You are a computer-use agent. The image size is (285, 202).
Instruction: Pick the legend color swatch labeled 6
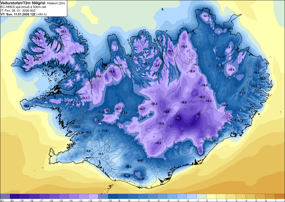pos(270,196)
